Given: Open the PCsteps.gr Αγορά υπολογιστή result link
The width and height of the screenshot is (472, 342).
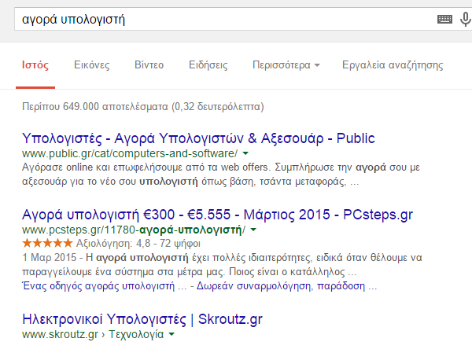Looking at the screenshot, I should click(x=217, y=215).
